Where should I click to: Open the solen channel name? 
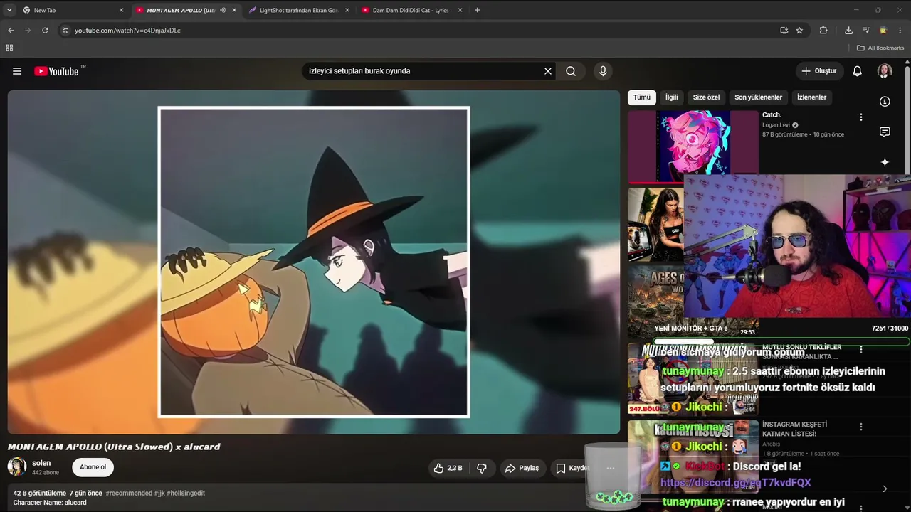click(x=41, y=463)
